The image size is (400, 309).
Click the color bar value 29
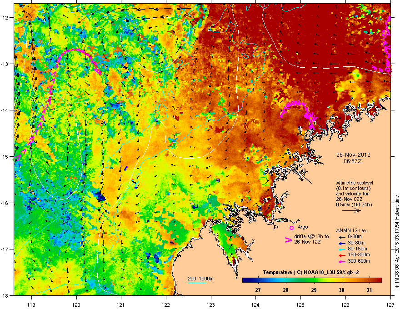click(314, 290)
